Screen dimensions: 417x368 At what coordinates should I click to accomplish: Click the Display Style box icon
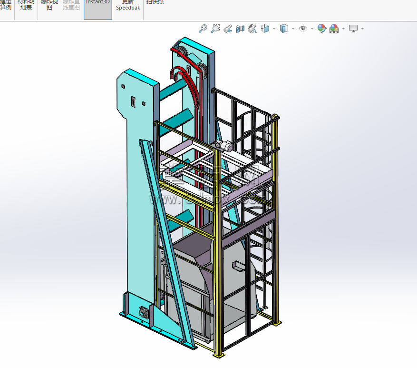pyautogui.click(x=284, y=29)
